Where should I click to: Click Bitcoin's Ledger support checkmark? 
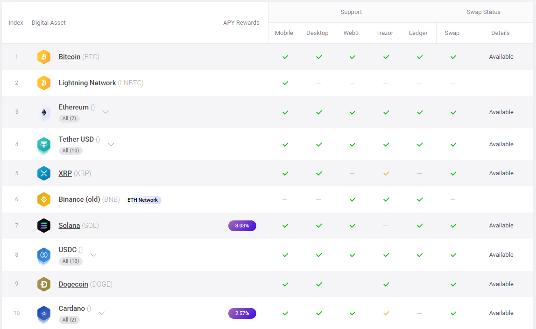[x=419, y=57]
